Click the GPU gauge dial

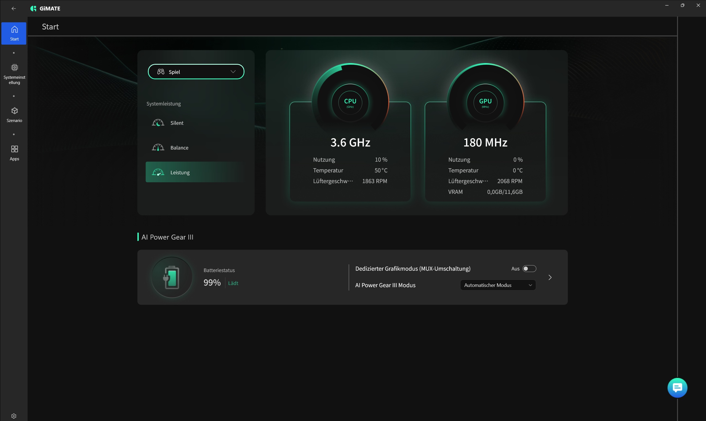click(485, 102)
